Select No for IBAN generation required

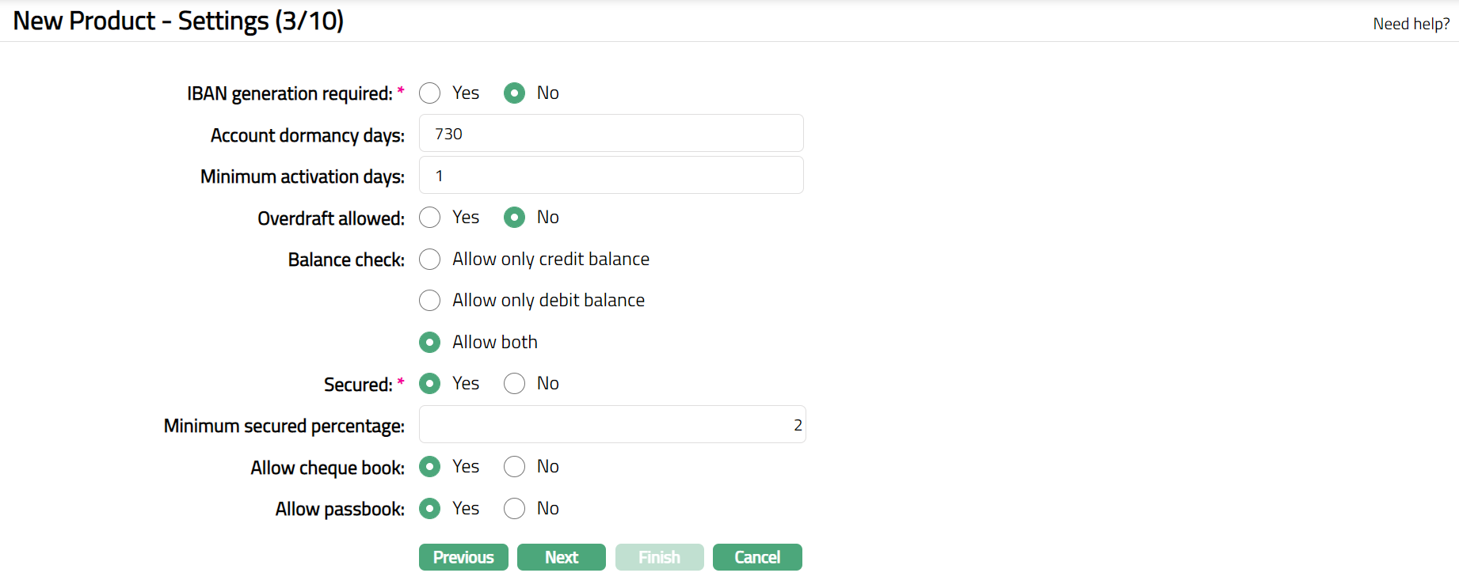click(x=515, y=93)
